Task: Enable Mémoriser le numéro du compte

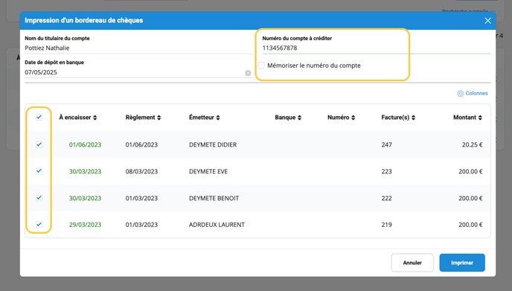Action: tap(261, 65)
